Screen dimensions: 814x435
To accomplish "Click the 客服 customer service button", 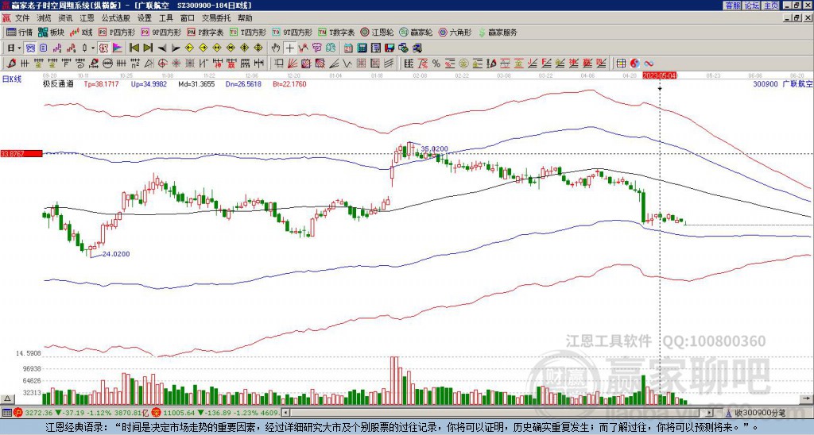I will click(x=733, y=6).
